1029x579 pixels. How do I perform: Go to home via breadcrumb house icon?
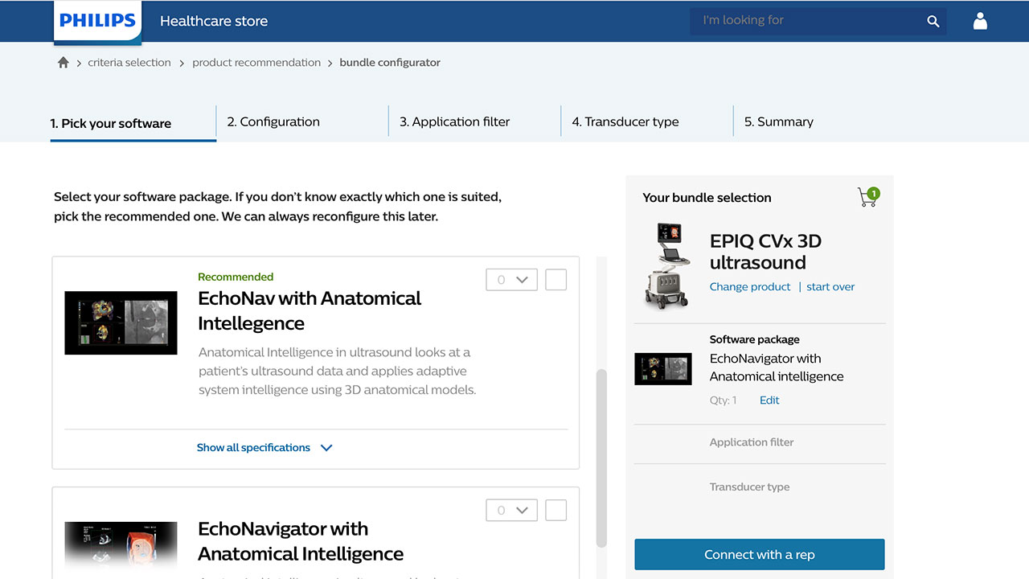point(64,63)
